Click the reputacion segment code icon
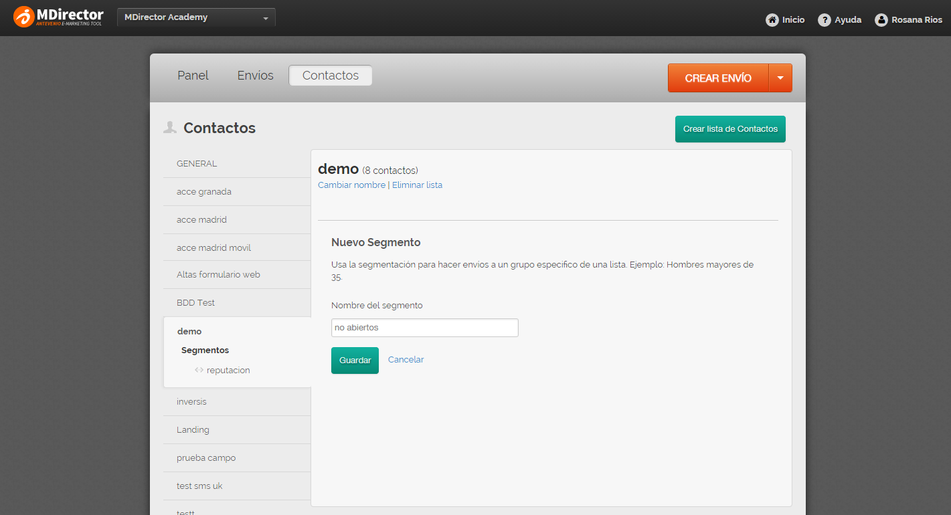 [x=199, y=370]
